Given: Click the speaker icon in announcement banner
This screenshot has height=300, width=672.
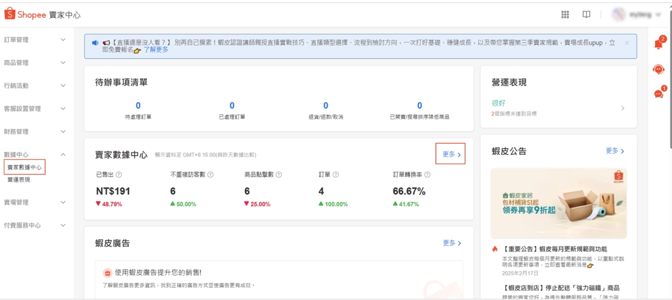Looking at the screenshot, I should point(95,43).
